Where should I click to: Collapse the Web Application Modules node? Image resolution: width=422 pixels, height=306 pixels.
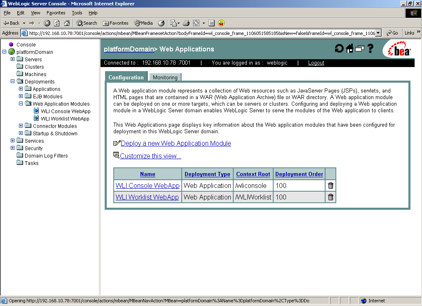[21, 103]
